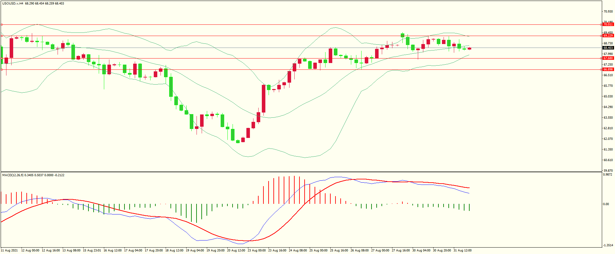
Task: Click the 62.070 price axis label
Action: point(608,139)
